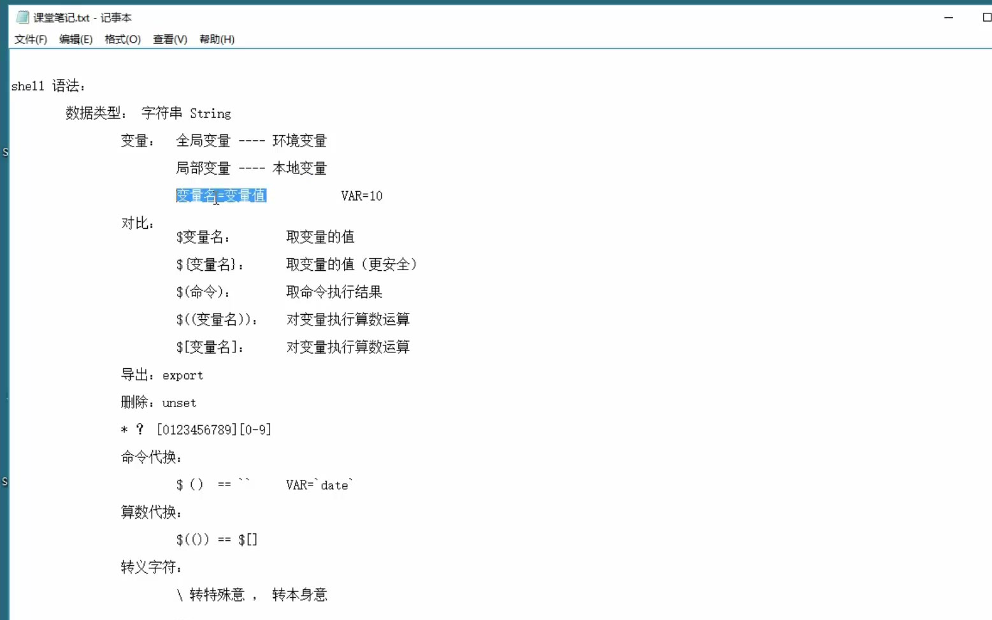Click on '[0123456789][0-9]'
The height and width of the screenshot is (620, 992).
(214, 430)
